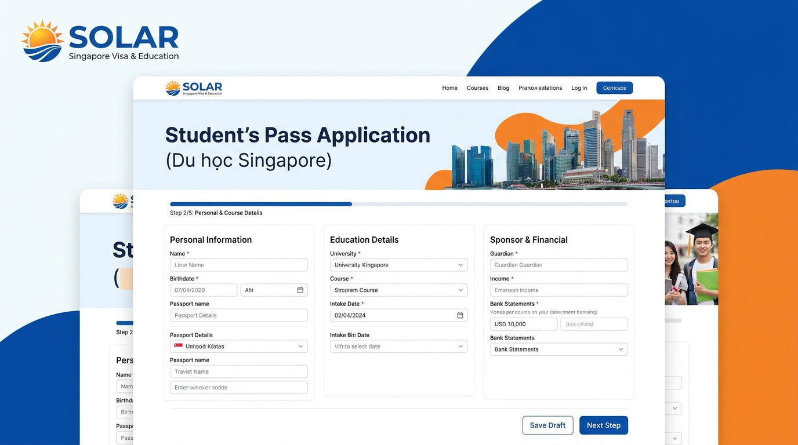
Task: Click the Save Draft button
Action: 547,425
